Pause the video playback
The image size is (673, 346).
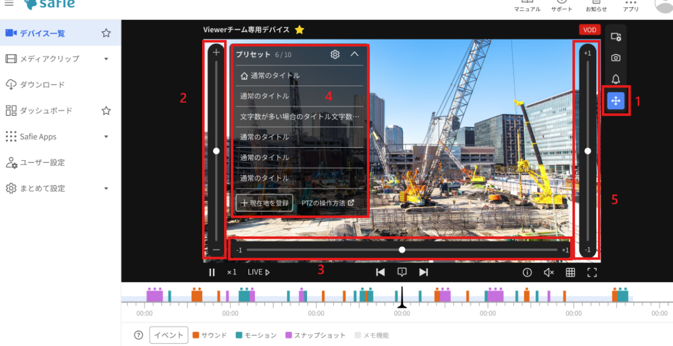(x=212, y=272)
